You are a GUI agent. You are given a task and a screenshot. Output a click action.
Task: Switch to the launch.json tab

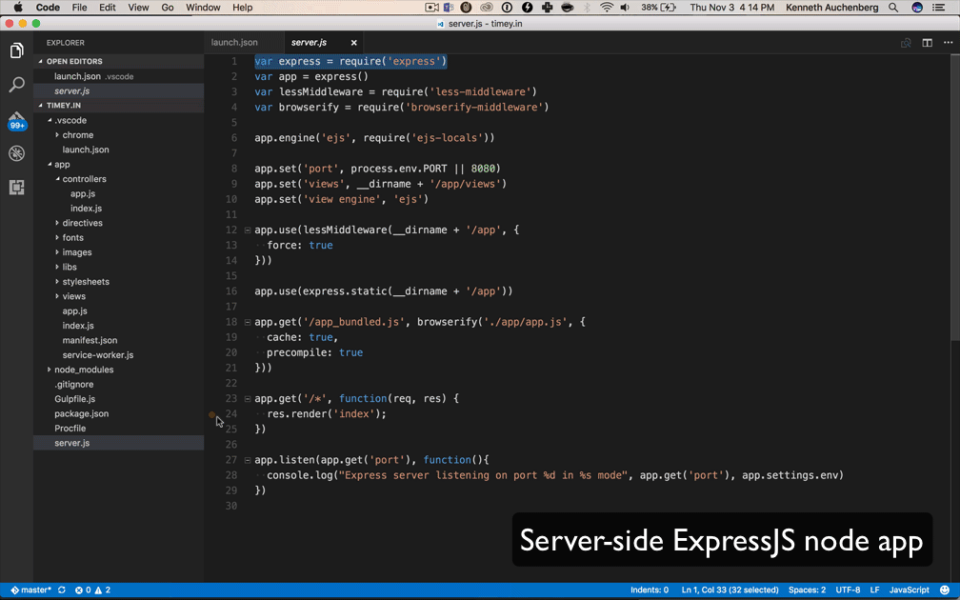pyautogui.click(x=234, y=43)
